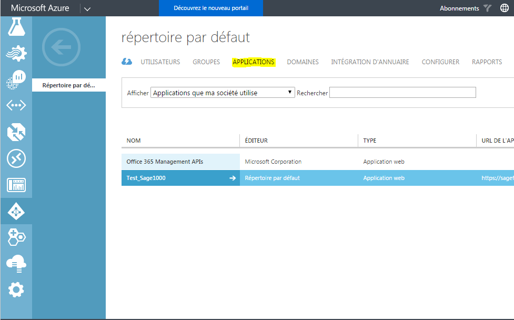Select the Active Directory diamond icon
The height and width of the screenshot is (320, 514).
16,212
